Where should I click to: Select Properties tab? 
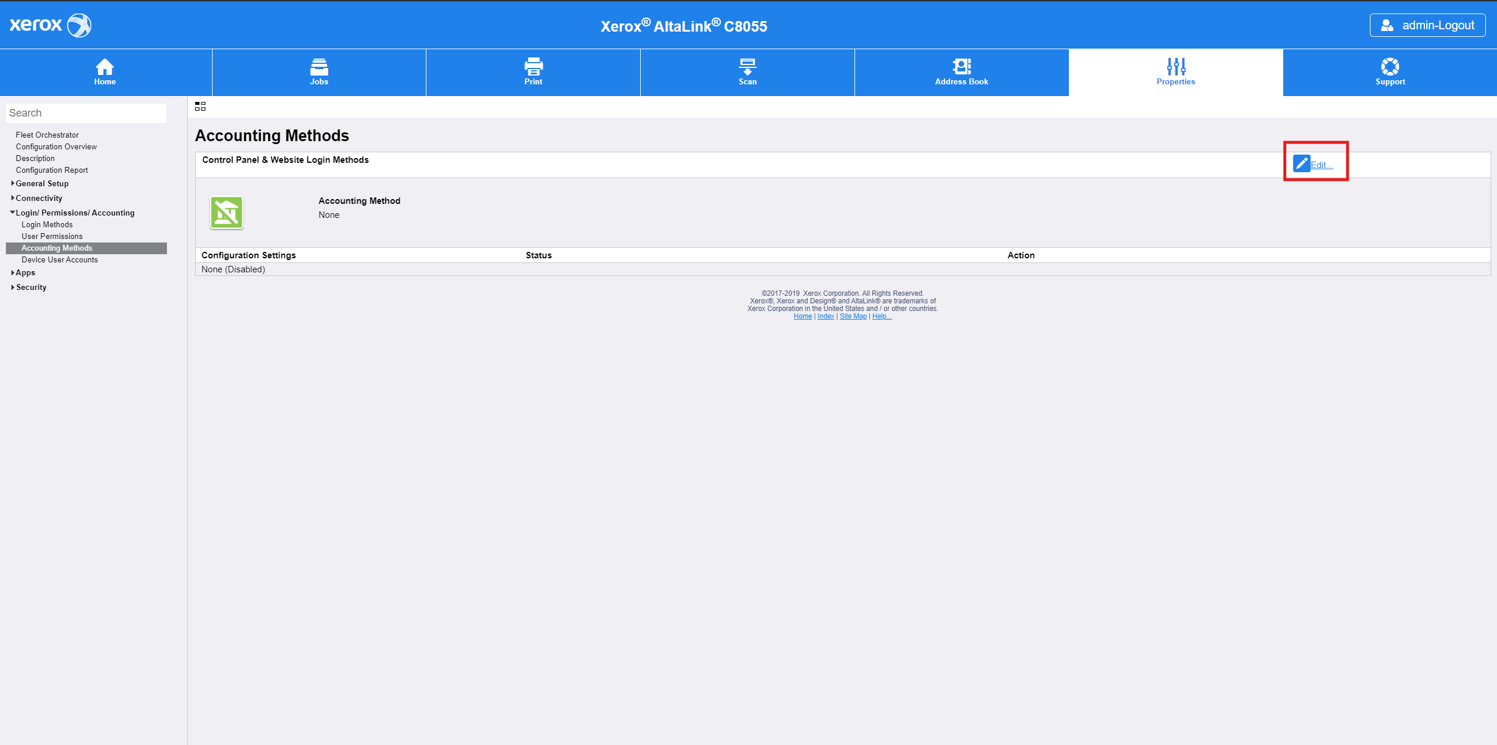click(1175, 72)
